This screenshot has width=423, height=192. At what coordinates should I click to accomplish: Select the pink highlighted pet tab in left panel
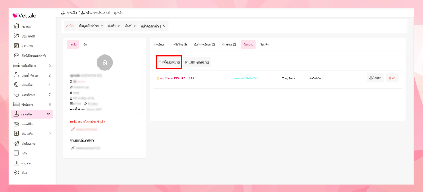(73, 44)
